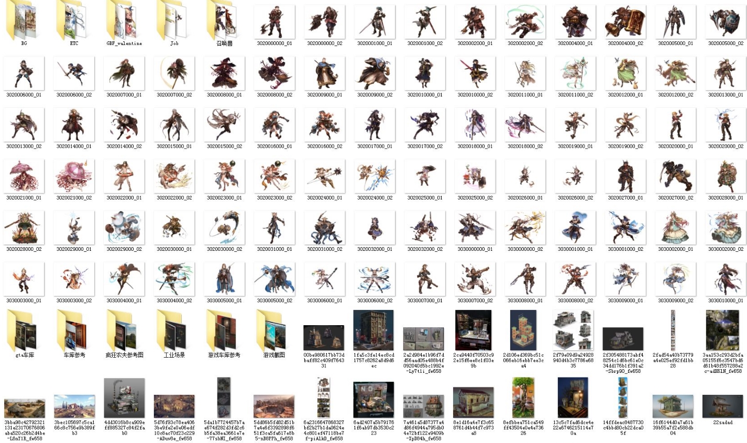747x443 pixels.
Task: Select image 2ca9440f70503c9 thumbnail
Action: tap(473, 330)
